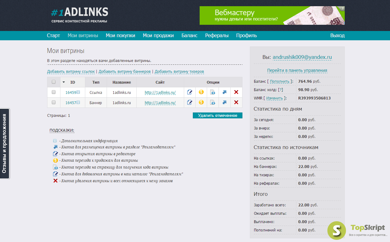Visit http://1adlinks.ru/ in the Баннер row
Viewport: 390px width, 242px height.
tap(160, 103)
